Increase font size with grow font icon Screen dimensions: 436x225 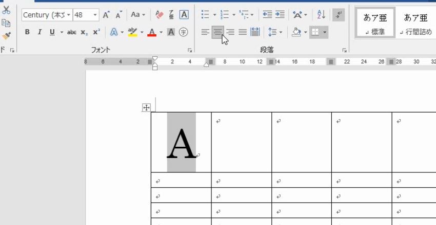(x=106, y=15)
